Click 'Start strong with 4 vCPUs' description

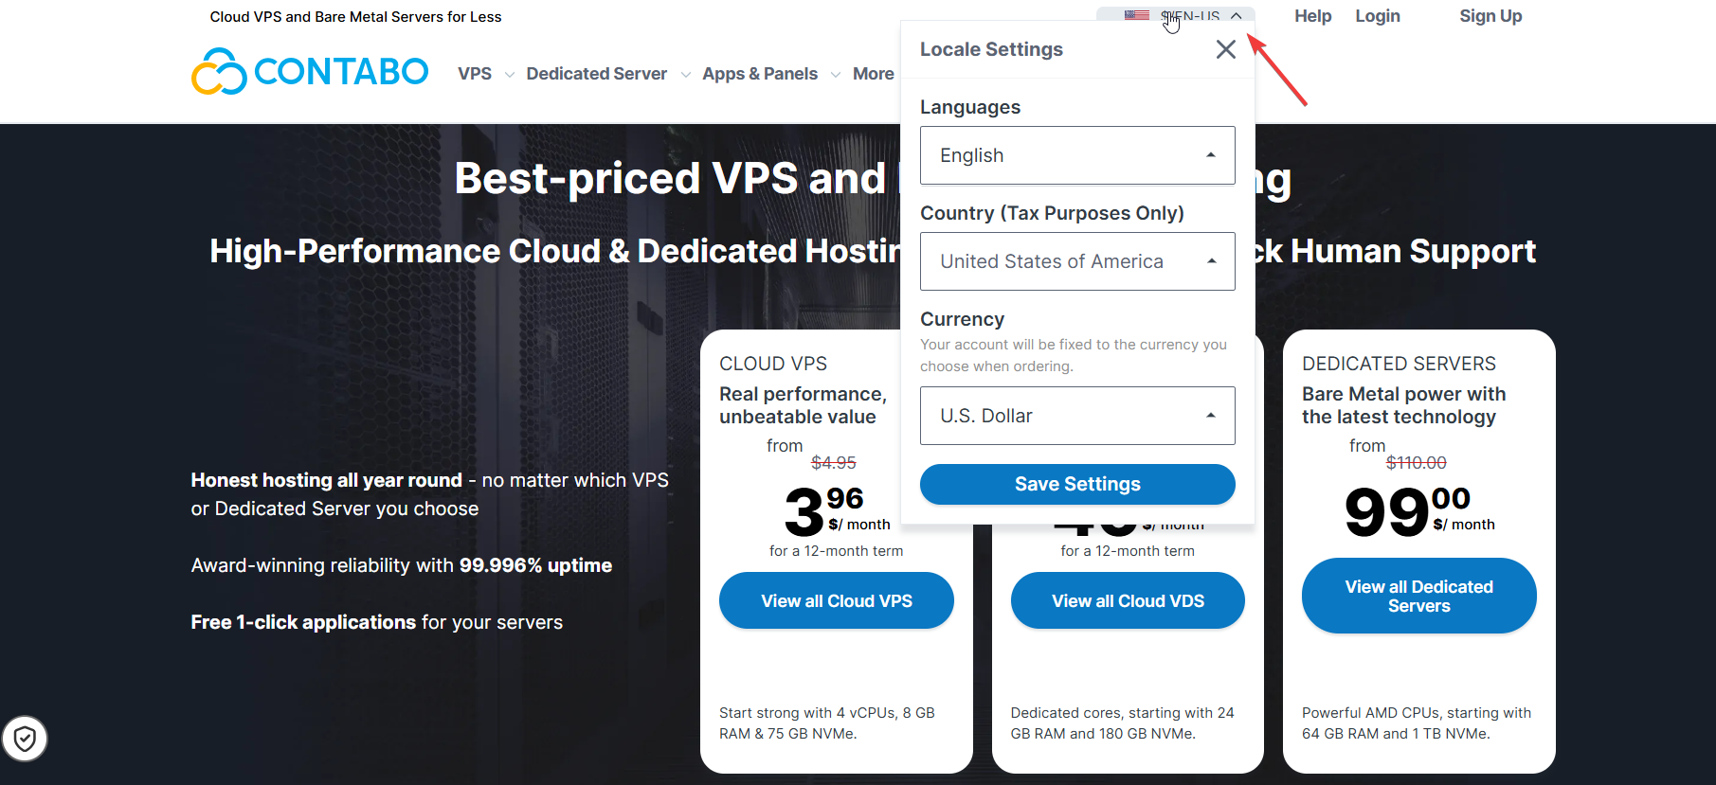tap(827, 723)
